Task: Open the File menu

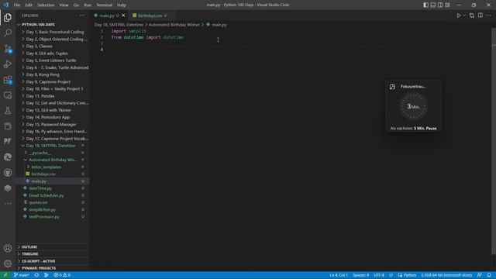Action: (17, 5)
